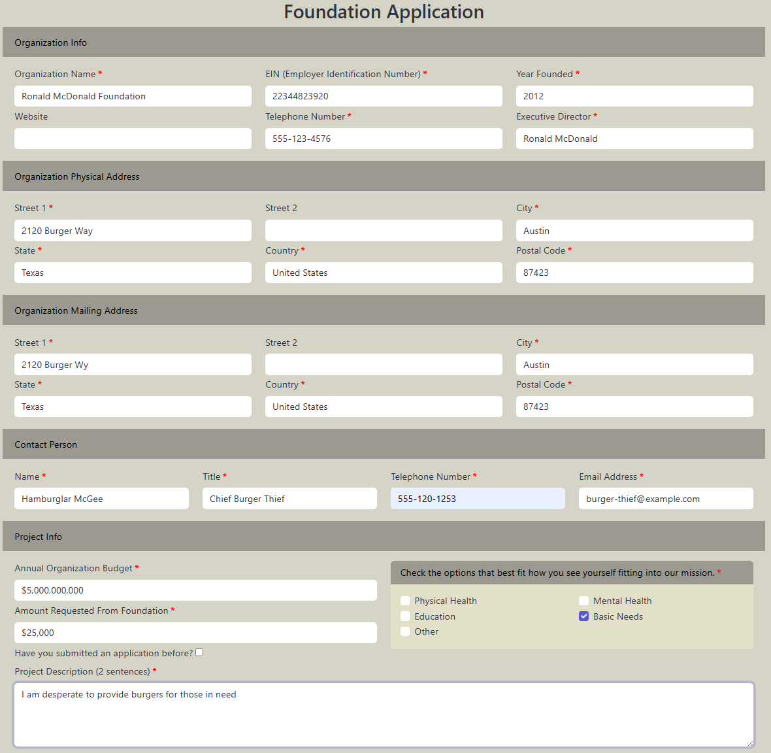Click the Physical Address Postal Code field
Image resolution: width=771 pixels, height=753 pixels.
click(x=634, y=273)
